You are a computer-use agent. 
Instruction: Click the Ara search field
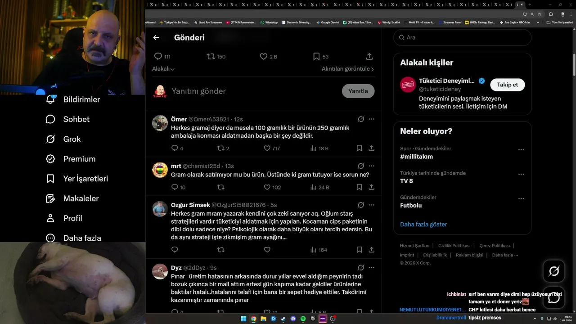tap(463, 37)
